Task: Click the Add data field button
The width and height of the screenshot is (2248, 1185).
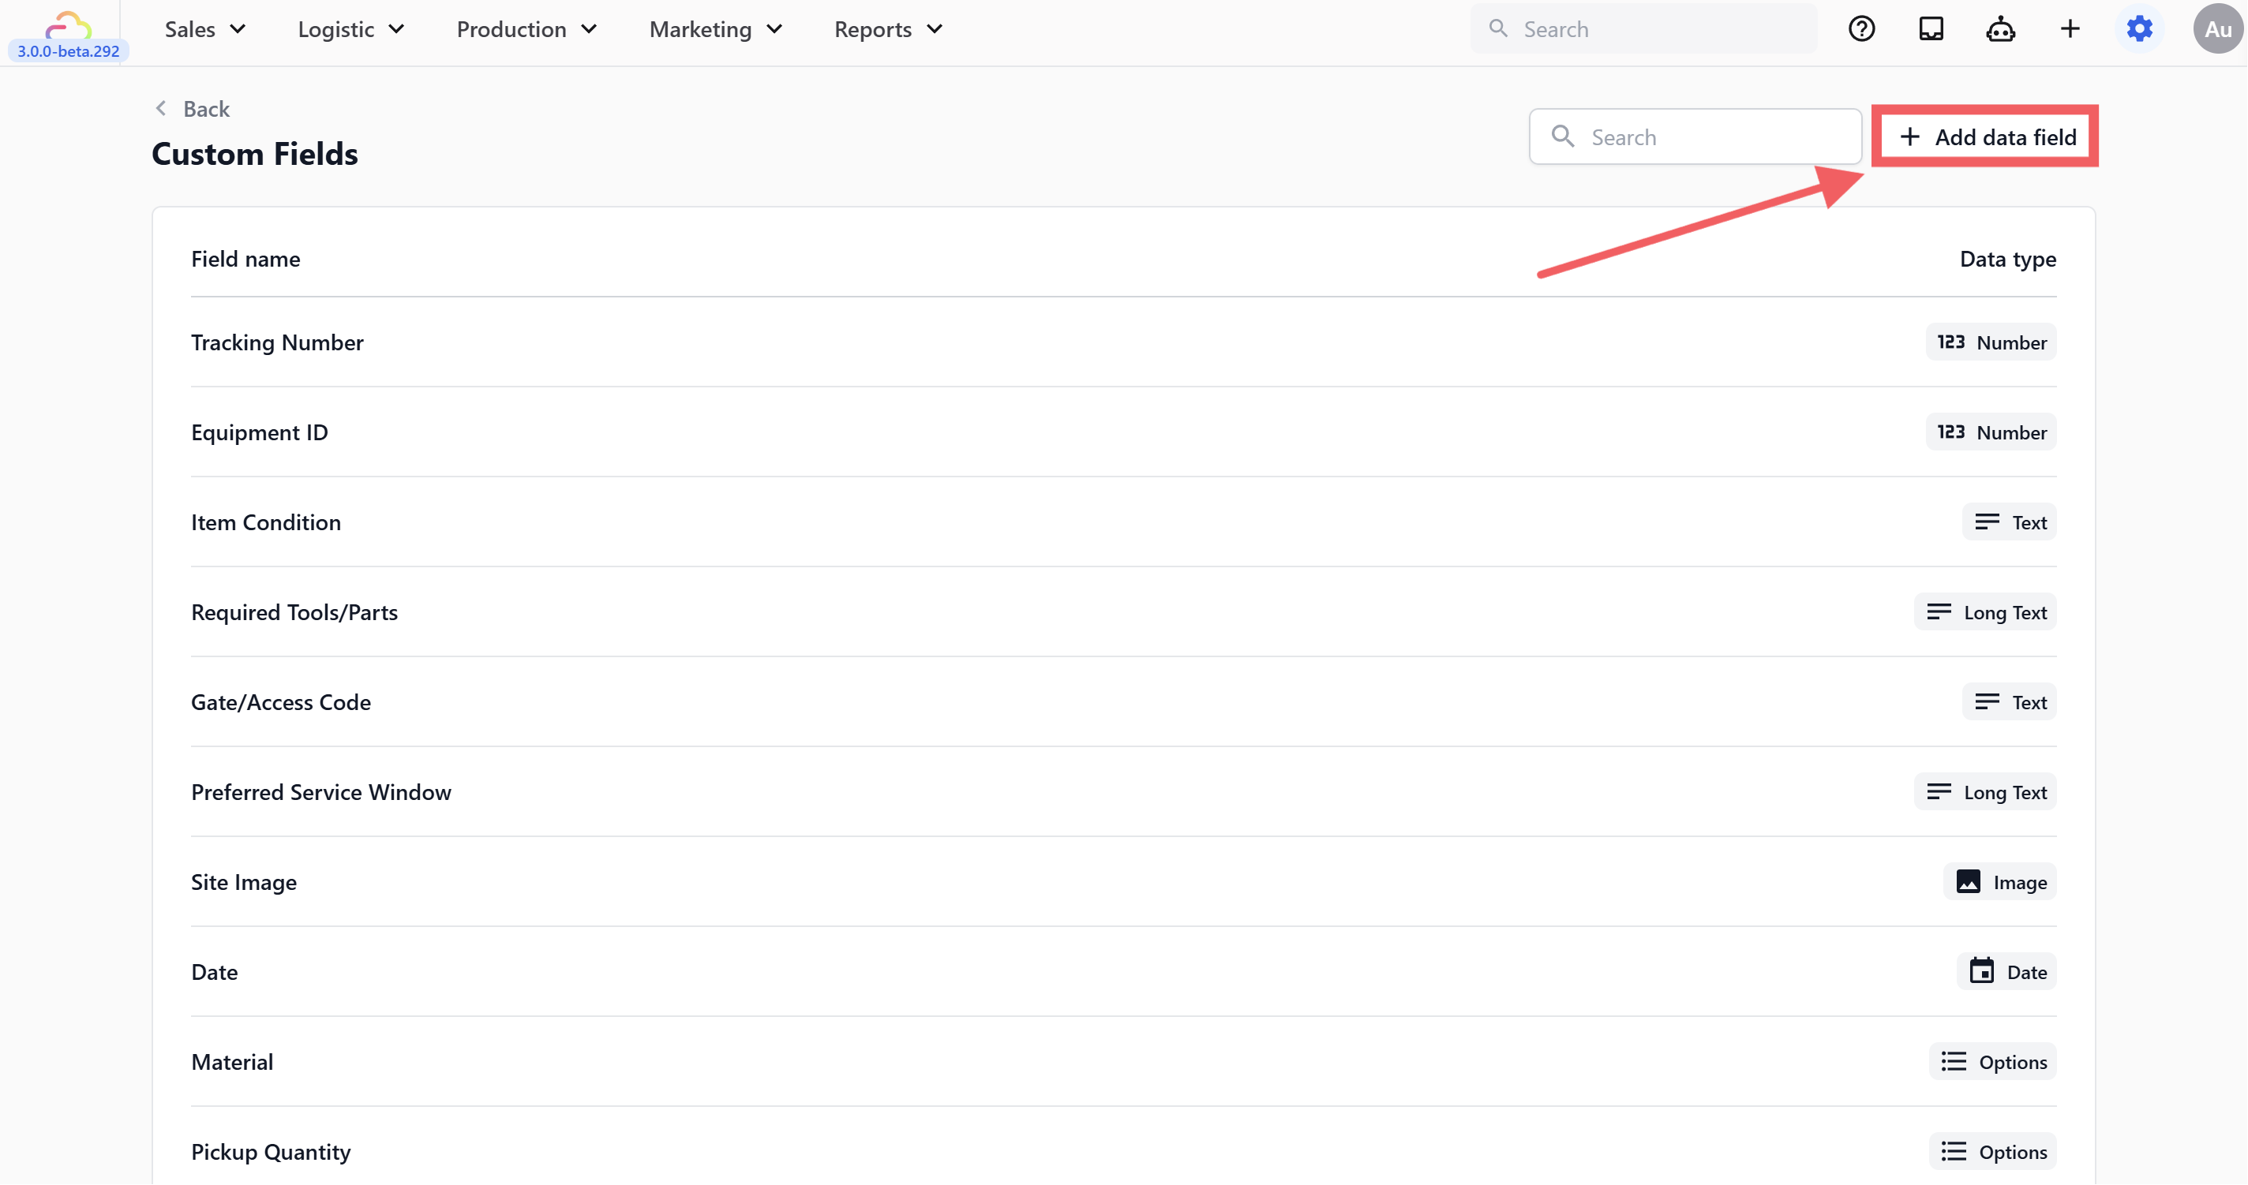Action: (1986, 137)
